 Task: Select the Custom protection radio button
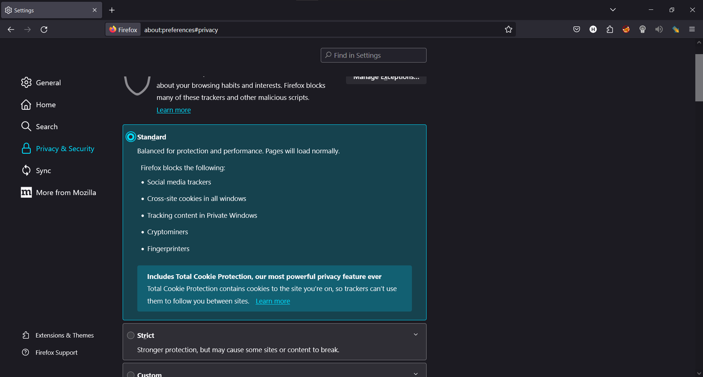click(x=130, y=374)
